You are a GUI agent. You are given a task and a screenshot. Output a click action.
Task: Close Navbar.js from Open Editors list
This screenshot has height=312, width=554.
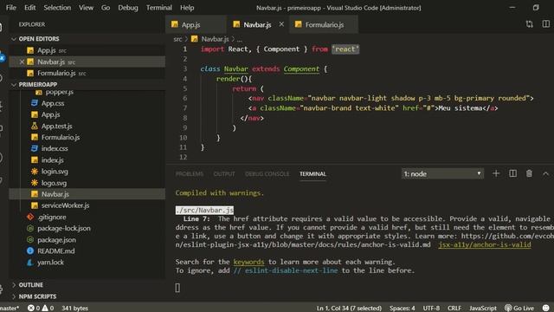pos(22,62)
